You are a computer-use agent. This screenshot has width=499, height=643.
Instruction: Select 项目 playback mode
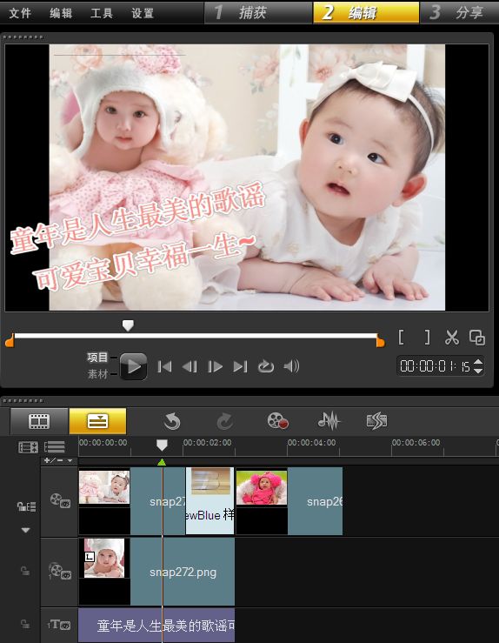click(97, 358)
